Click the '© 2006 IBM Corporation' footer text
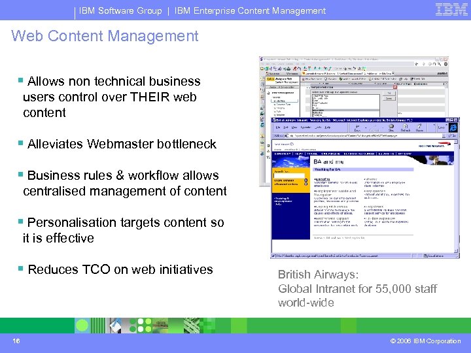The height and width of the screenshot is (353, 471). point(425,341)
